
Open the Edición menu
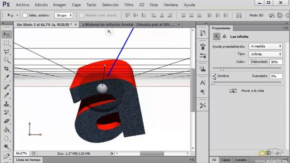point(41,5)
